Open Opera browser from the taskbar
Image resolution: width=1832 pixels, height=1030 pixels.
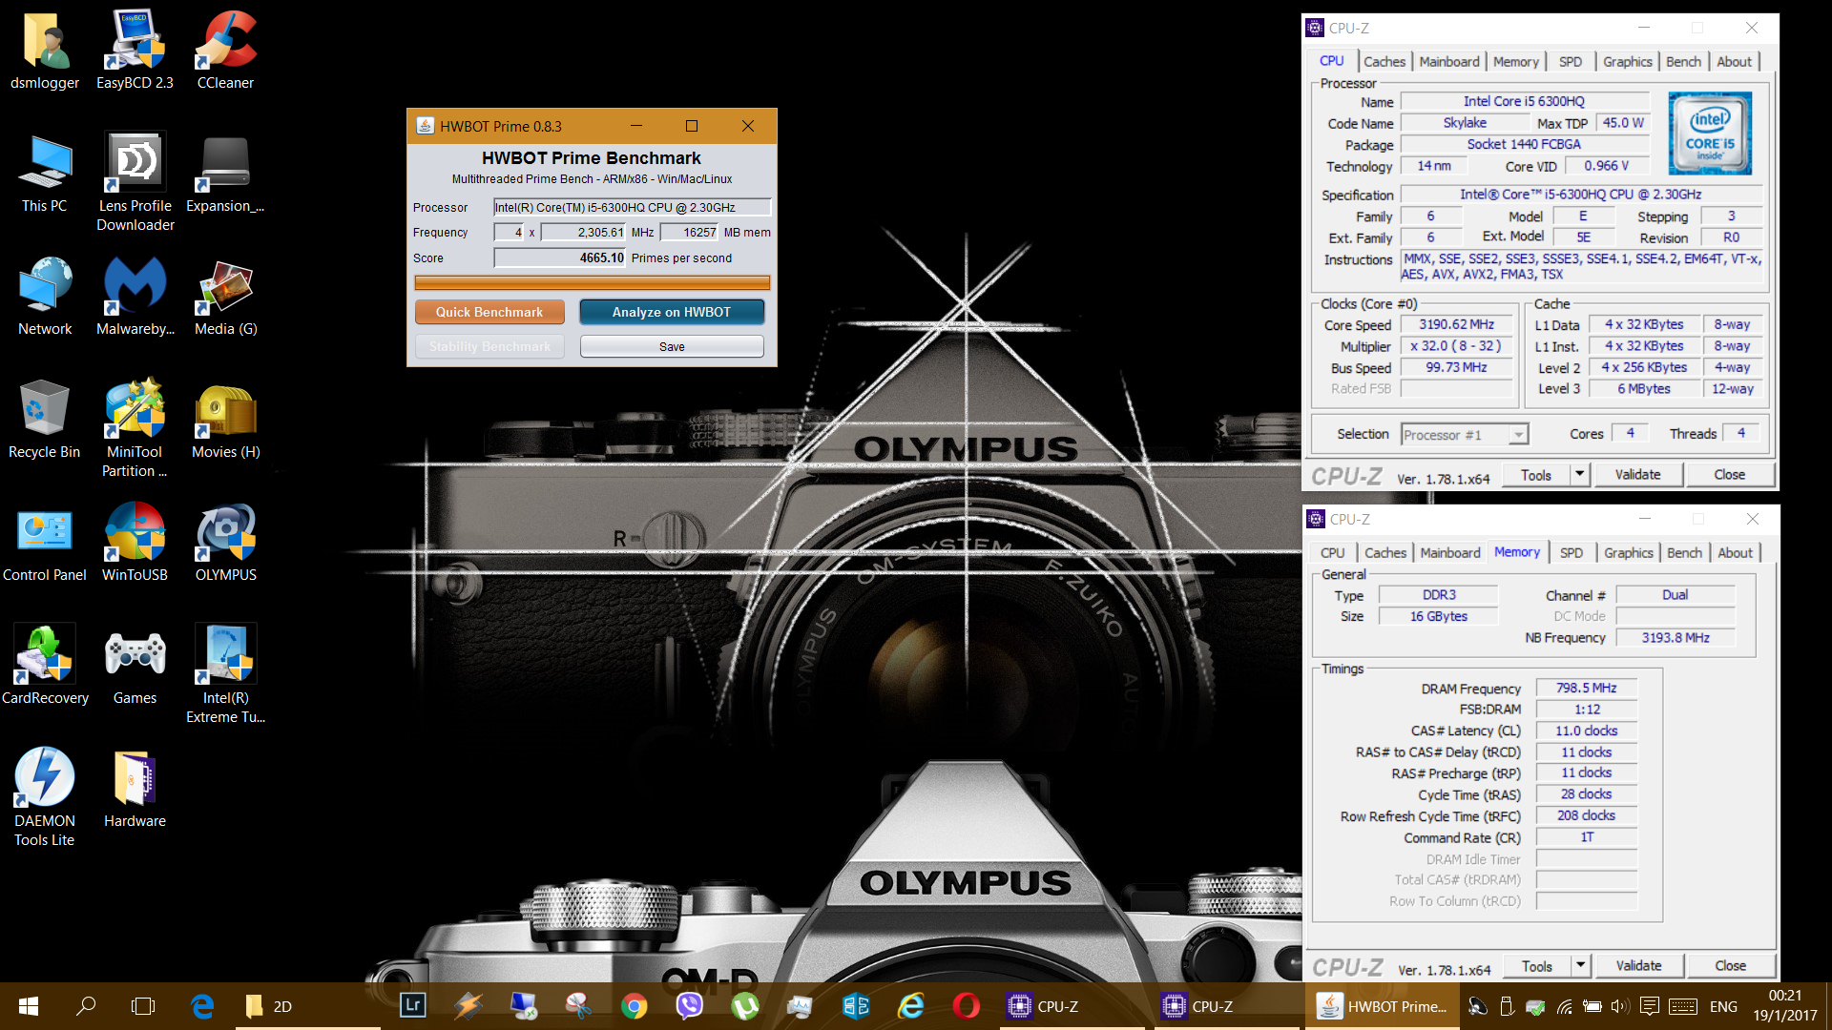[966, 1006]
